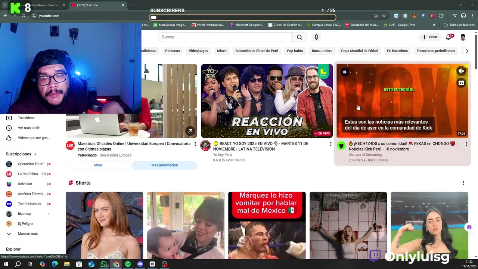The width and height of the screenshot is (478, 269).
Task: Switch to the (3378) YouTube browser tab
Action: pos(97,5)
